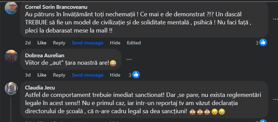Open Claudia Jecu's name link
This screenshot has width=278, height=122.
[40, 88]
